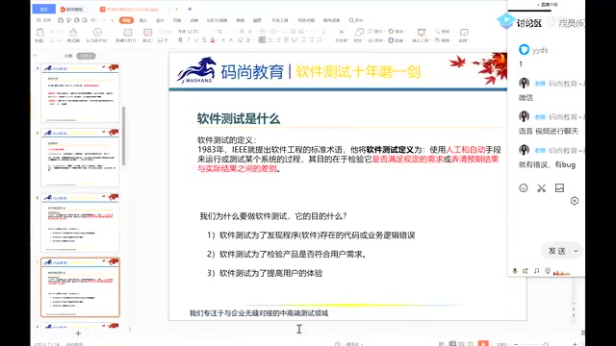The image size is (616, 346).
Task: Toggle bold formatting button
Action: point(180,40)
